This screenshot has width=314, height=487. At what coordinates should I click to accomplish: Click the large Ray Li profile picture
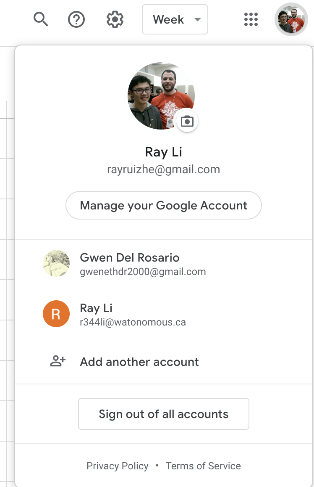coord(161,96)
